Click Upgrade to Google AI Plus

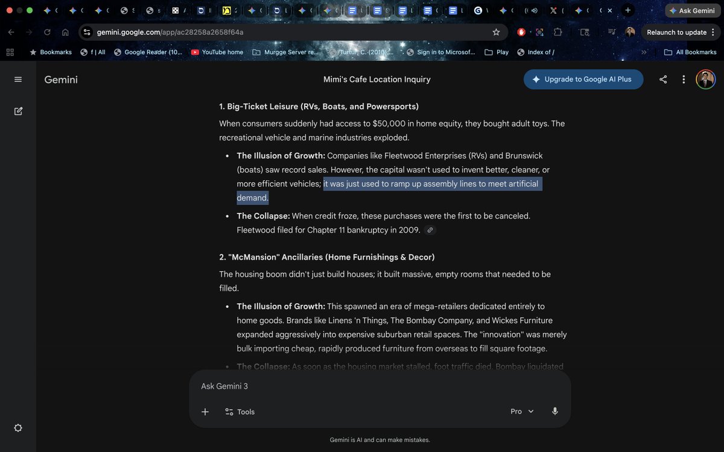click(x=583, y=80)
